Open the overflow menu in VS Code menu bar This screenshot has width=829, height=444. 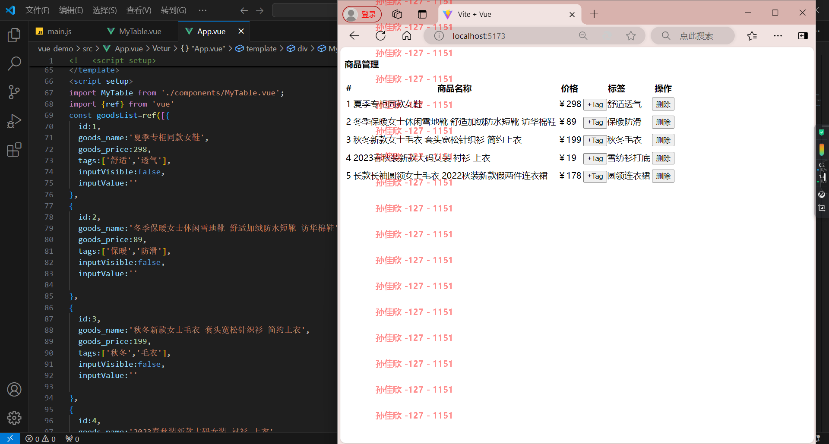click(x=203, y=10)
